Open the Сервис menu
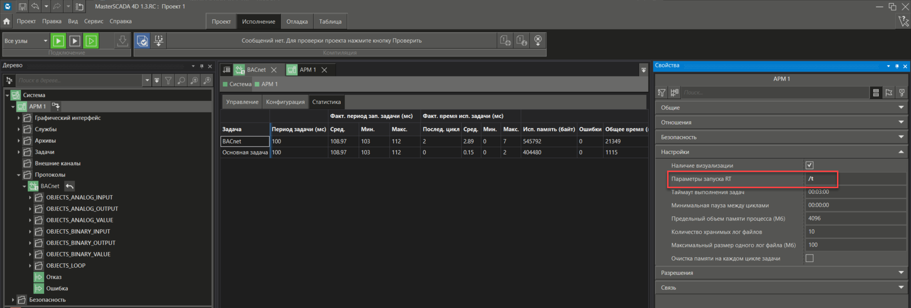 pyautogui.click(x=93, y=21)
